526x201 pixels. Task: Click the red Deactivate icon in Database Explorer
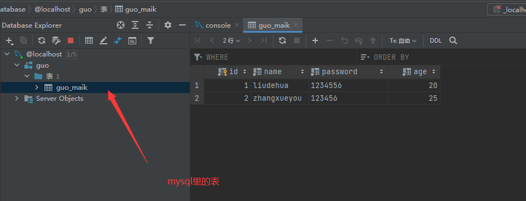(x=71, y=40)
